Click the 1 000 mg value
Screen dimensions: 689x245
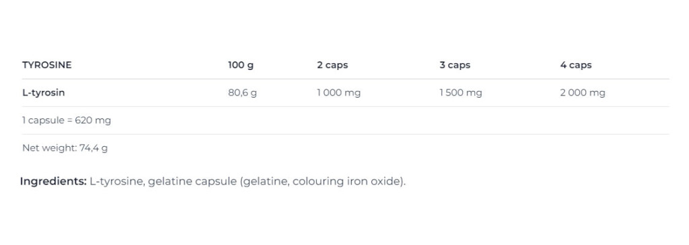pos(339,93)
